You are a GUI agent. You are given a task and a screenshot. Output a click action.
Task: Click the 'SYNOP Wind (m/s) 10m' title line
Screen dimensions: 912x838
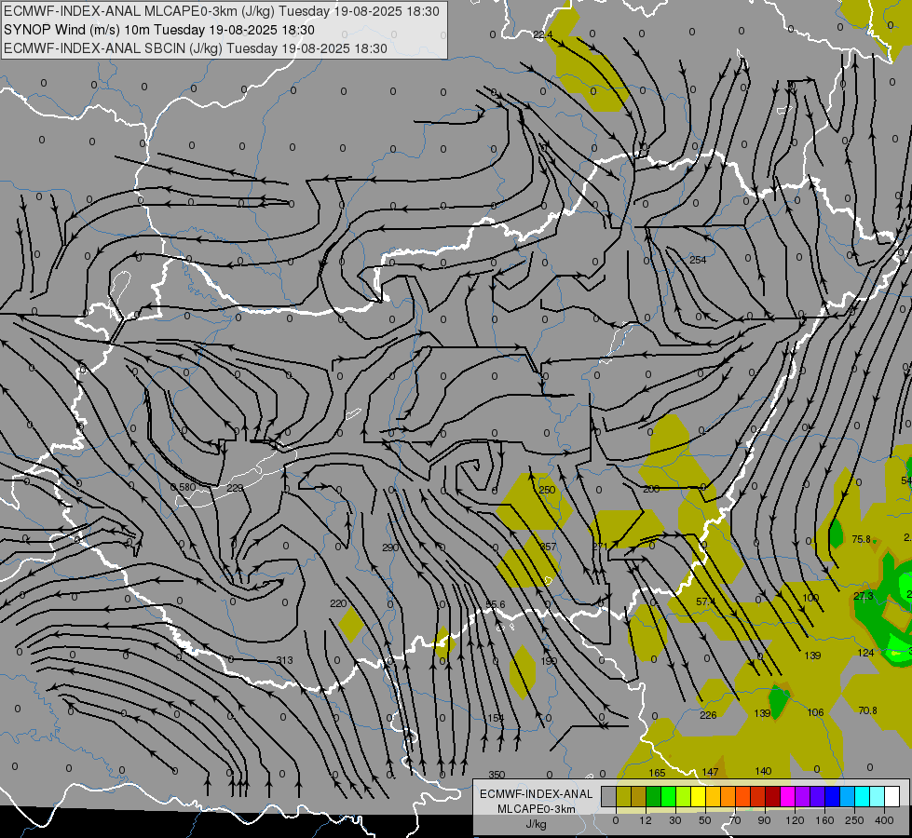[158, 30]
